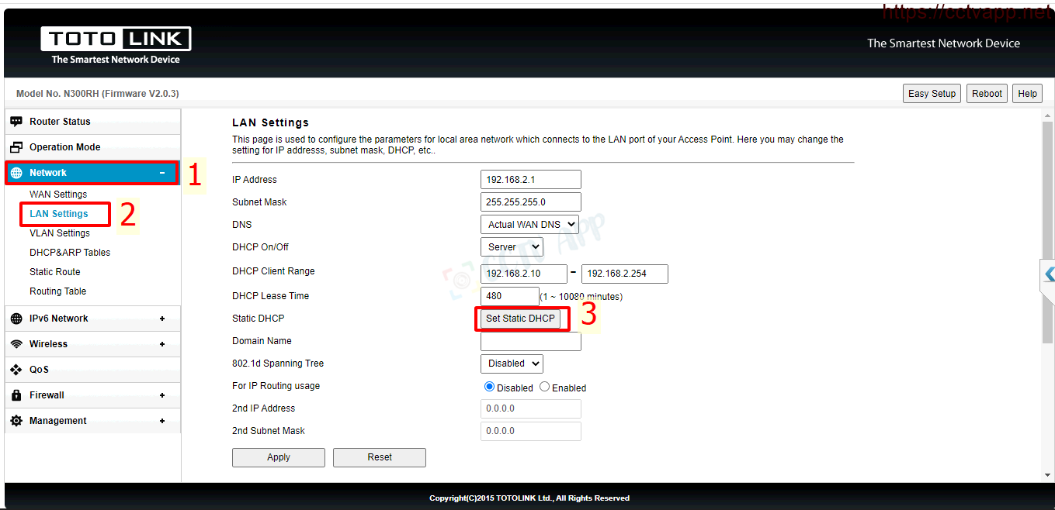Click the page's vertical scrollbar
Image resolution: width=1055 pixels, height=510 pixels.
1047,233
